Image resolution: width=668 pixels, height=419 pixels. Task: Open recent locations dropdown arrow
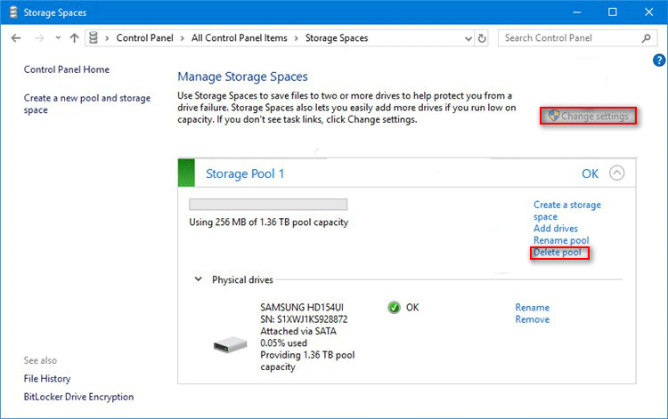pos(58,38)
